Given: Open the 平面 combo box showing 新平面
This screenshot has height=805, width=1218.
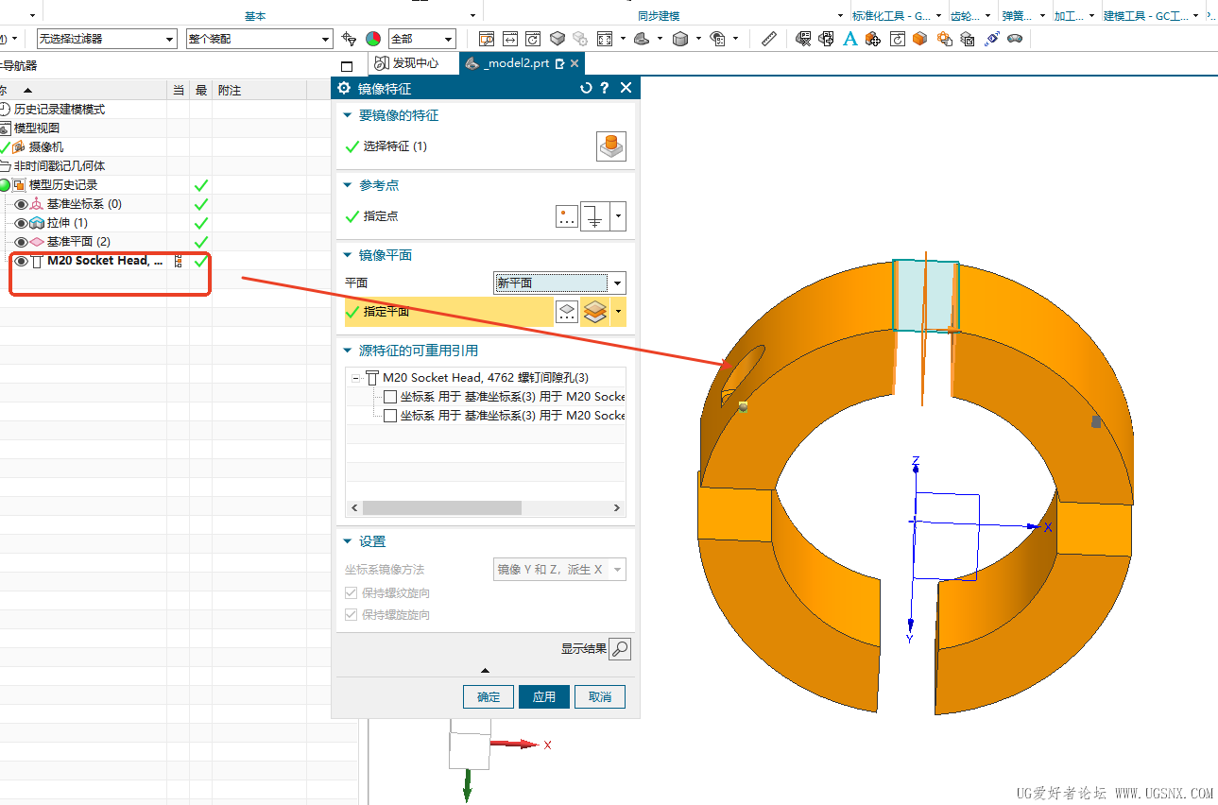Looking at the screenshot, I should 559,283.
